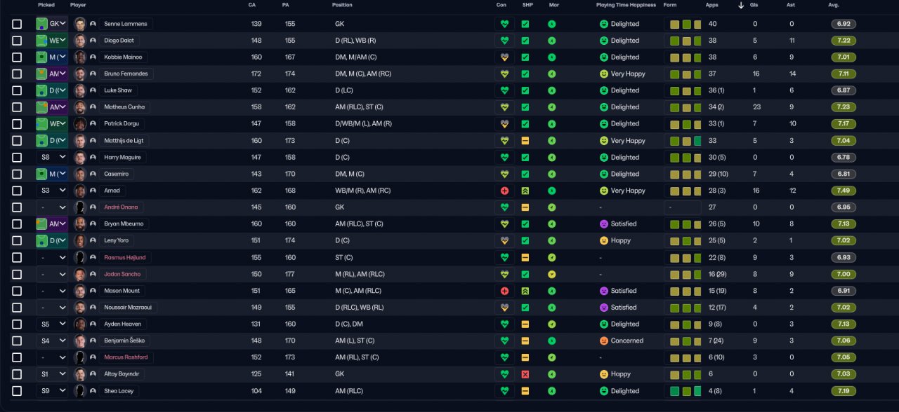Check the box for Shea Lacey
Image resolution: width=899 pixels, height=412 pixels.
(x=17, y=391)
